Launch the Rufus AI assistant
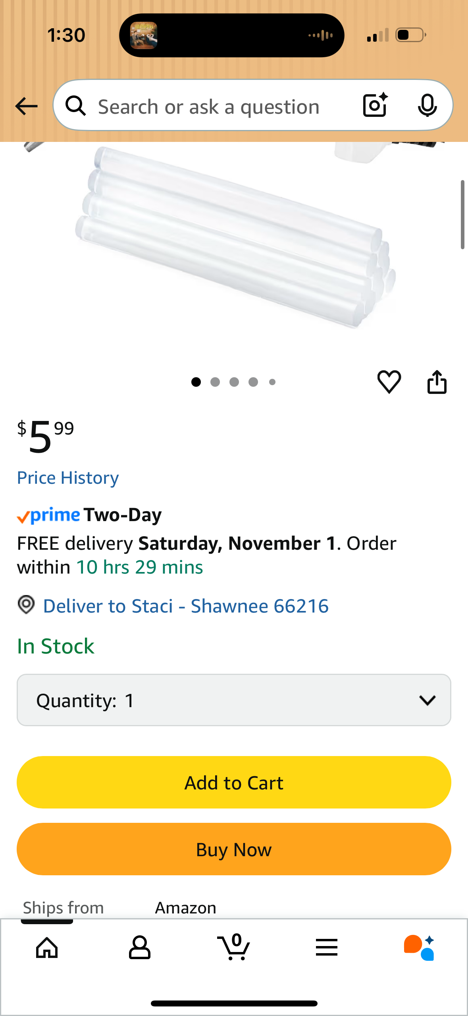The height and width of the screenshot is (1016, 468). pyautogui.click(x=419, y=948)
